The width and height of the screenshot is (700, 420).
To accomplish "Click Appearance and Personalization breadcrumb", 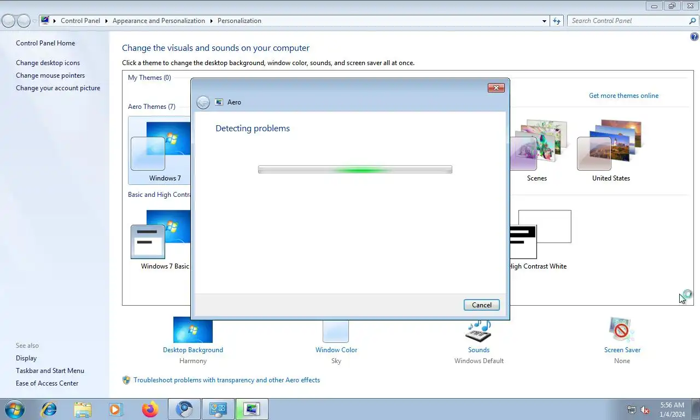I will (159, 21).
